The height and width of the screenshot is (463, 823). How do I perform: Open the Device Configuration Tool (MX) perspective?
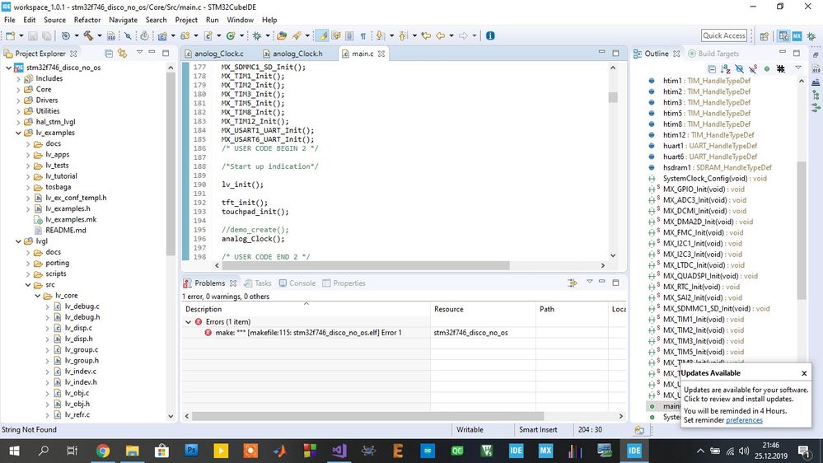797,35
